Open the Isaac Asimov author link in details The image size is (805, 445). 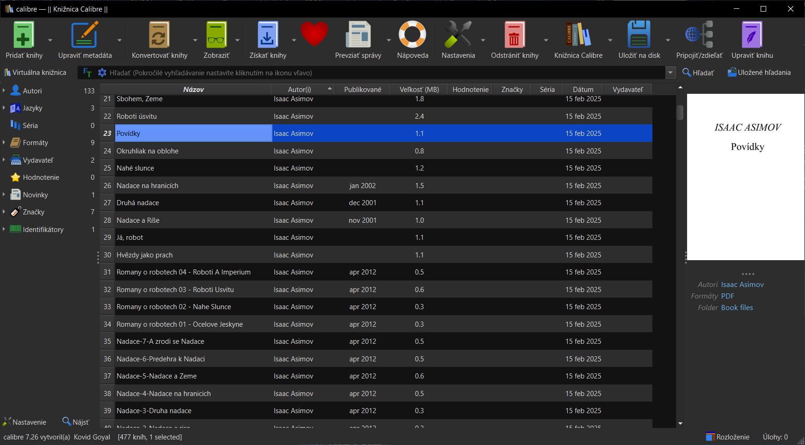(x=742, y=285)
